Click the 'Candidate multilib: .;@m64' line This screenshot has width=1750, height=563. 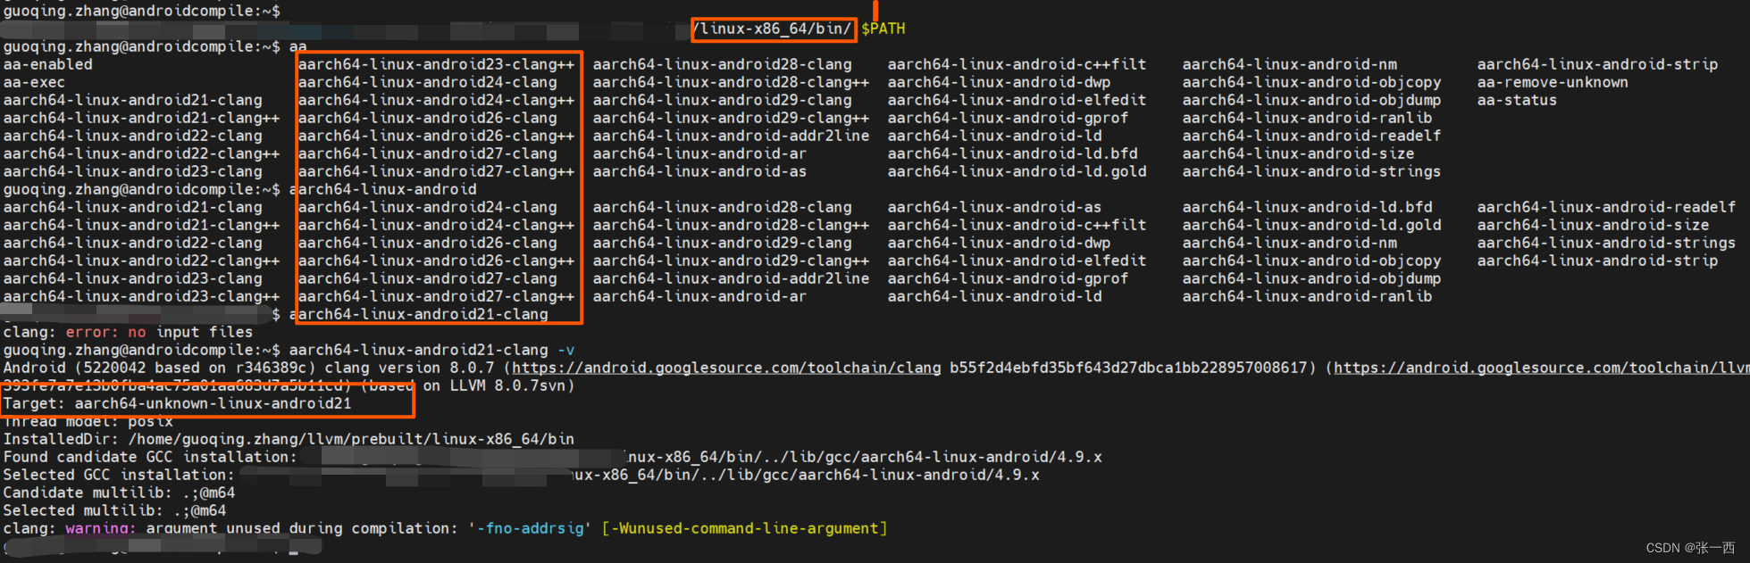point(119,493)
